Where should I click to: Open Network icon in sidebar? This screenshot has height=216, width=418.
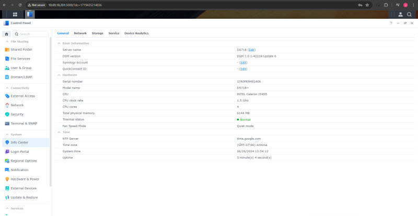pos(7,105)
